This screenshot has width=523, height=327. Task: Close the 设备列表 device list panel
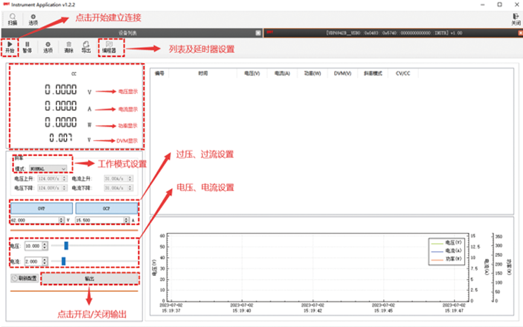coord(258,32)
